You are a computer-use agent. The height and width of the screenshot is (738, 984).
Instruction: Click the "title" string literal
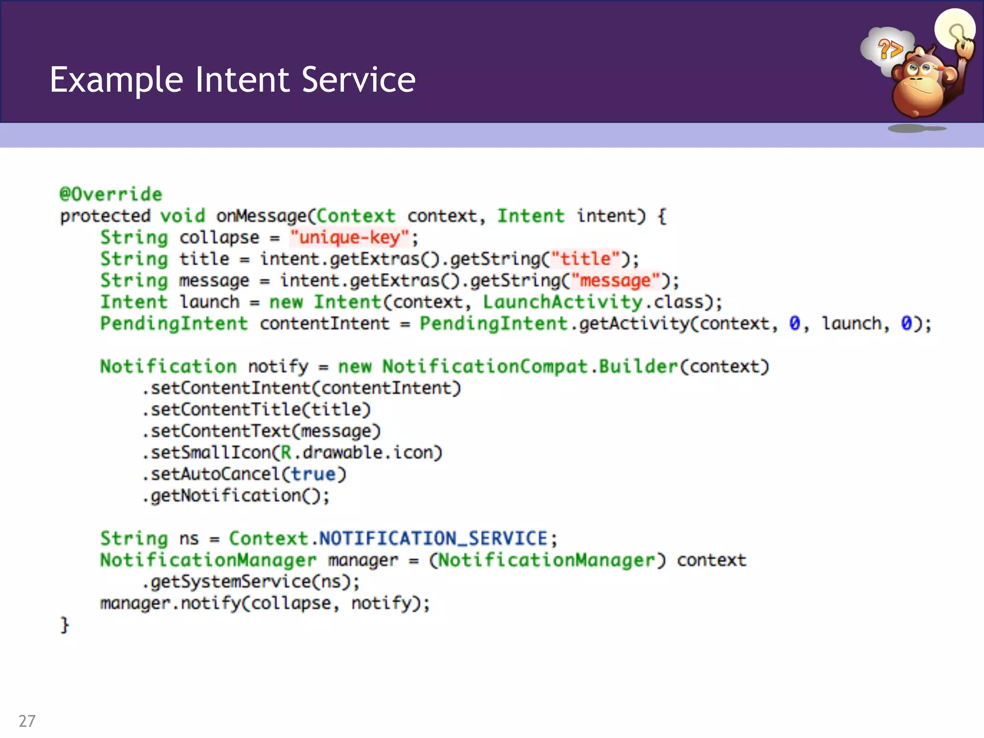586,259
